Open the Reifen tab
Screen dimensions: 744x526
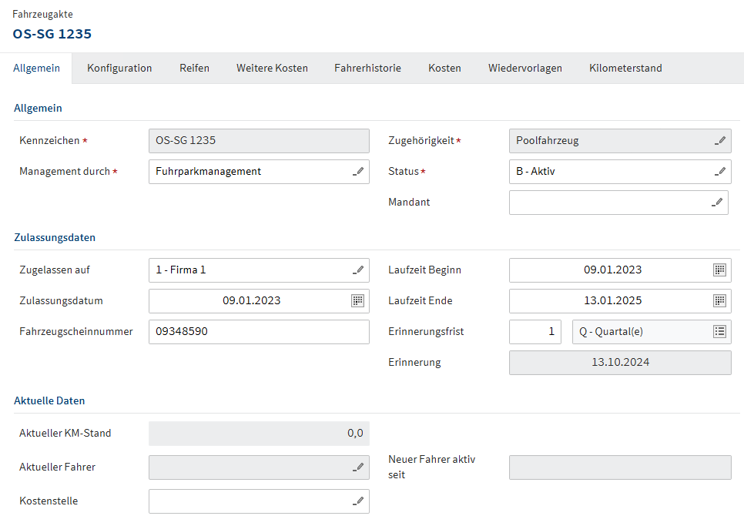194,68
